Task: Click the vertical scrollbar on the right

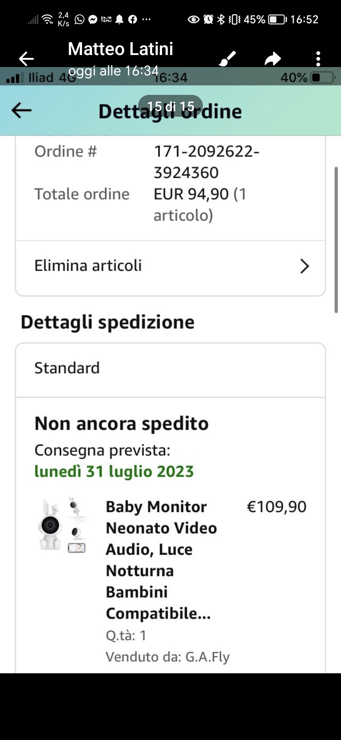Action: (x=336, y=240)
